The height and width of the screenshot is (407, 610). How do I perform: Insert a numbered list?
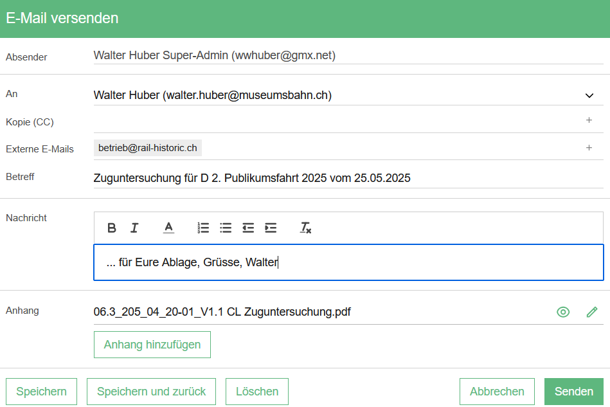[203, 228]
